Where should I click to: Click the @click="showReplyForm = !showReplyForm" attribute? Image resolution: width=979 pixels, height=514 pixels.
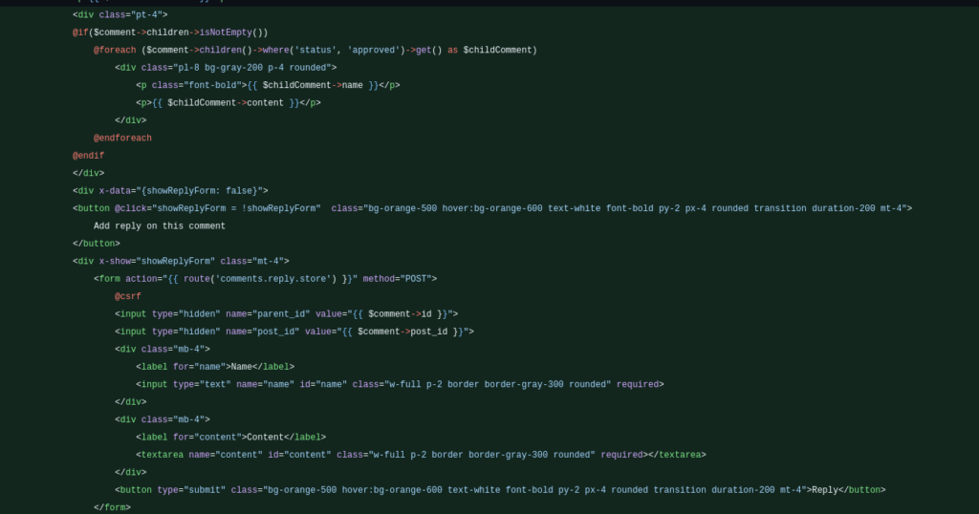[217, 208]
